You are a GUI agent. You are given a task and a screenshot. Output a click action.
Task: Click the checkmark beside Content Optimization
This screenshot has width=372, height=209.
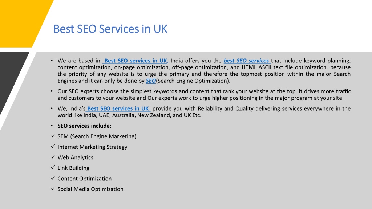[x=53, y=178]
